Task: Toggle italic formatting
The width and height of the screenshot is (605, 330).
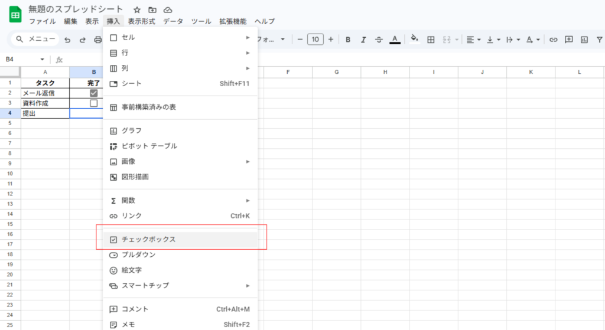Action: (363, 40)
